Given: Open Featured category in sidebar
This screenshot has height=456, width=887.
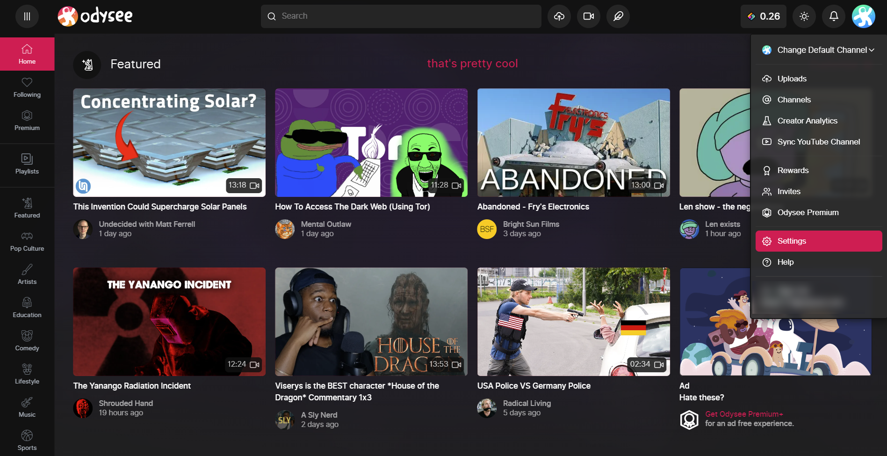Looking at the screenshot, I should tap(27, 208).
